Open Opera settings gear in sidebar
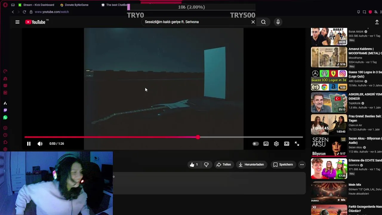The height and width of the screenshot is (215, 382). click(5, 149)
